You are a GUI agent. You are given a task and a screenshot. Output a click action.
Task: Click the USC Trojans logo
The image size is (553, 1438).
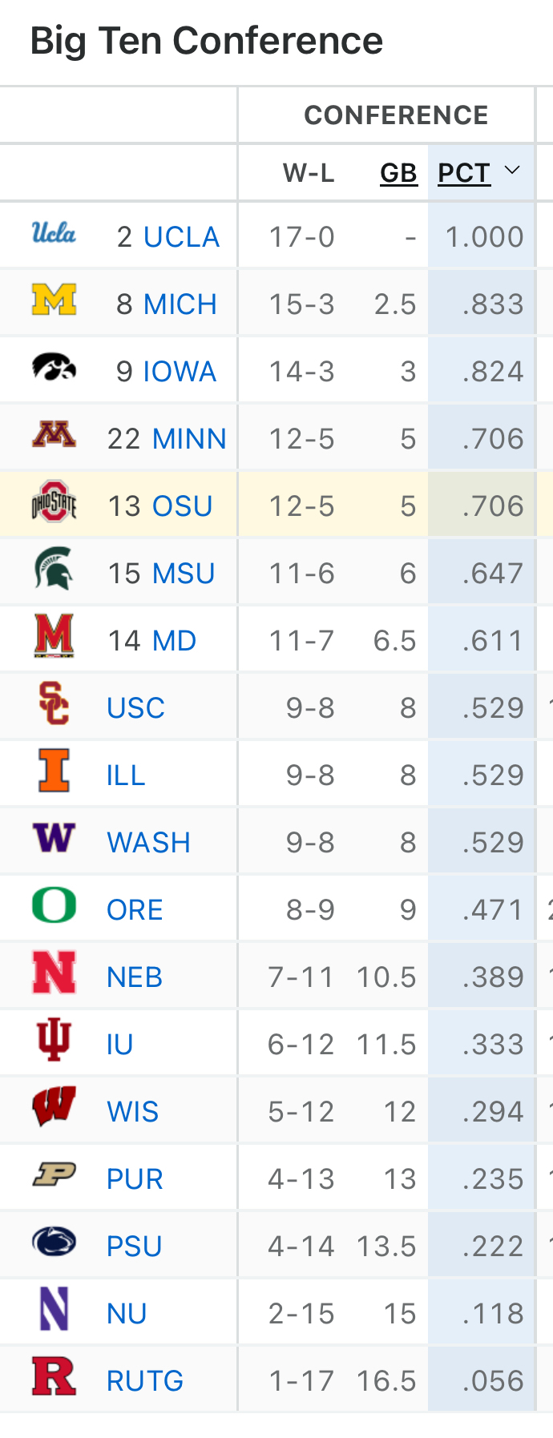pos(54,704)
